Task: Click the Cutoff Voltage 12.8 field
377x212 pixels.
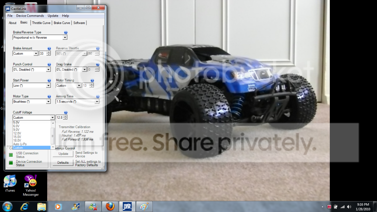Action: point(59,118)
